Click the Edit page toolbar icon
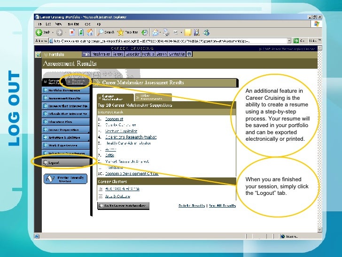The width and height of the screenshot is (342, 257). [176, 32]
